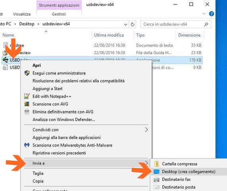Sort by the Nome column header
The height and width of the screenshot is (191, 227).
tap(8, 35)
